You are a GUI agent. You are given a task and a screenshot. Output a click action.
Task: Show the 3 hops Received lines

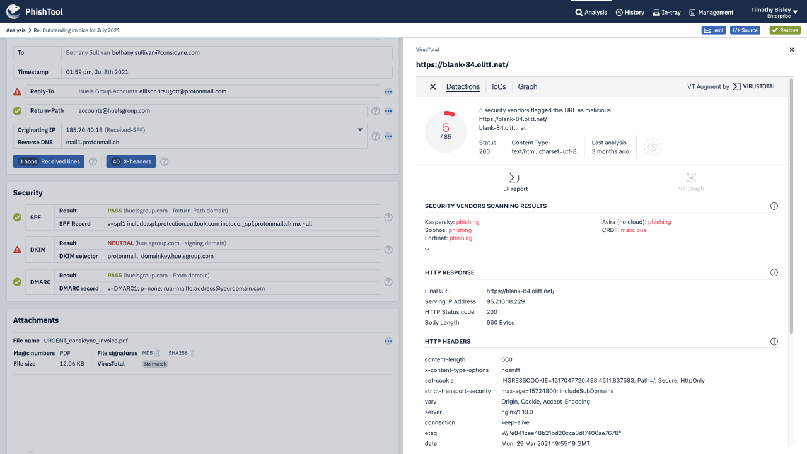[49, 161]
